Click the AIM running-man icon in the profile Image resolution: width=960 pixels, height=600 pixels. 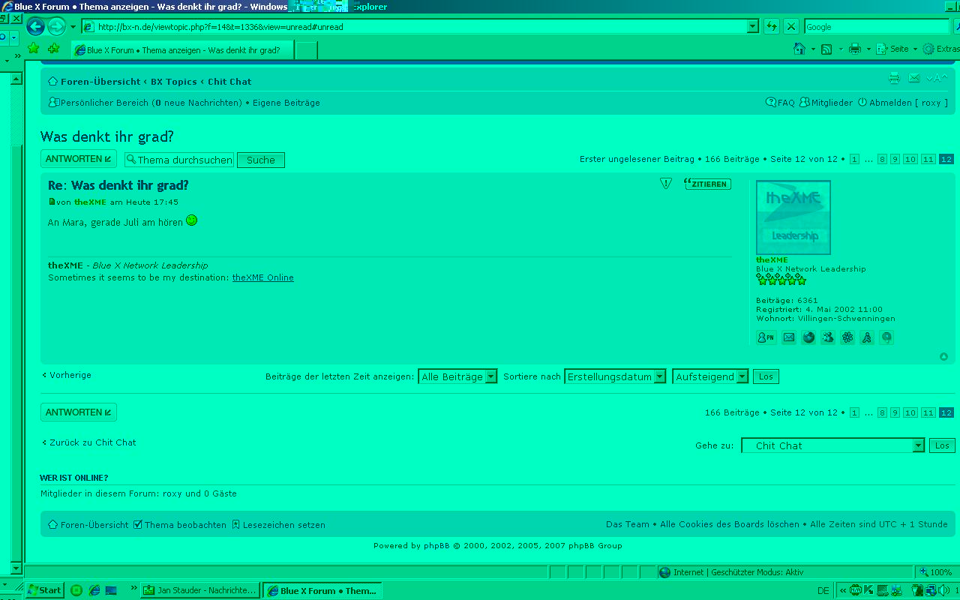pyautogui.click(x=867, y=337)
